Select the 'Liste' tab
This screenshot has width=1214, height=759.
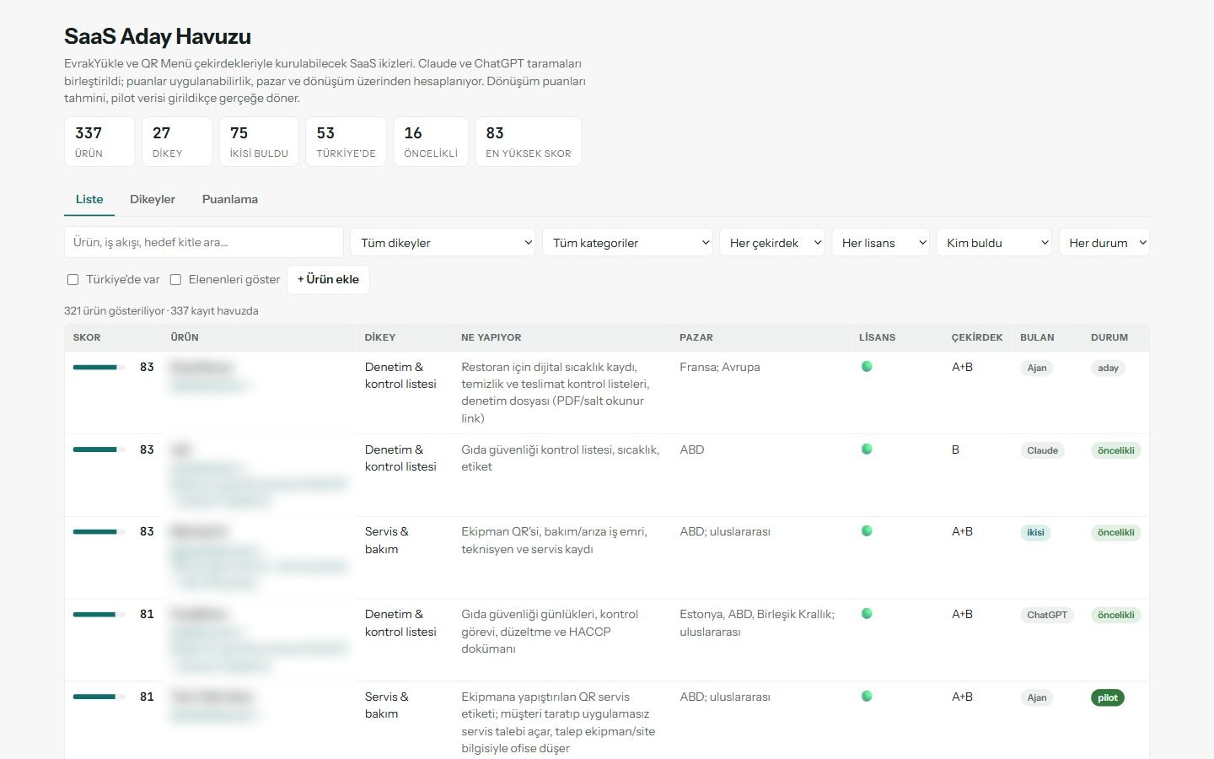tap(89, 200)
